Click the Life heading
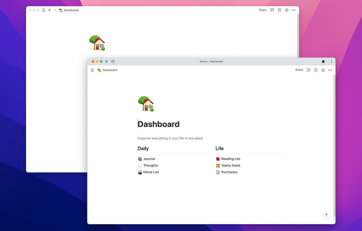 click(220, 148)
